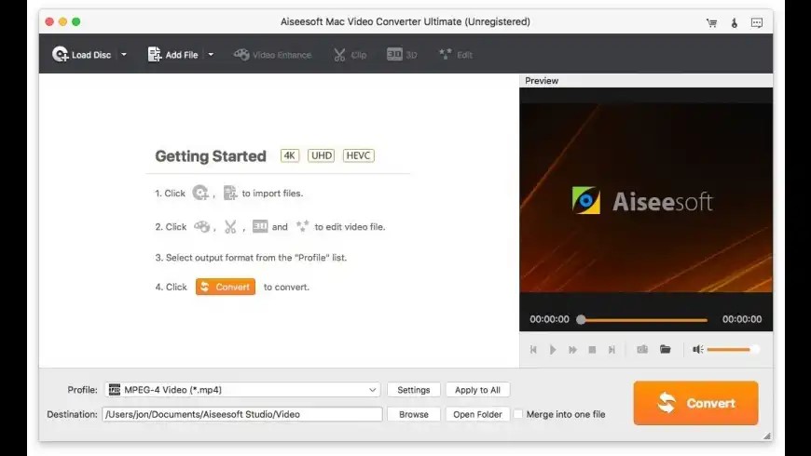Enable the Merge into one file checkbox
The width and height of the screenshot is (811, 456).
pyautogui.click(x=517, y=414)
